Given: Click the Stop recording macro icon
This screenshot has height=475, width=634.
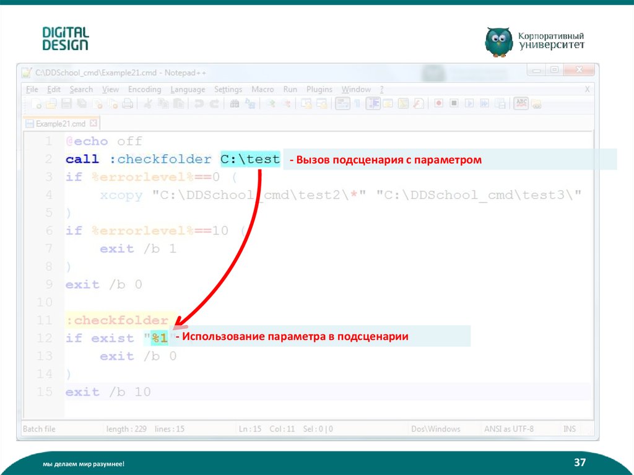Looking at the screenshot, I should coord(454,104).
